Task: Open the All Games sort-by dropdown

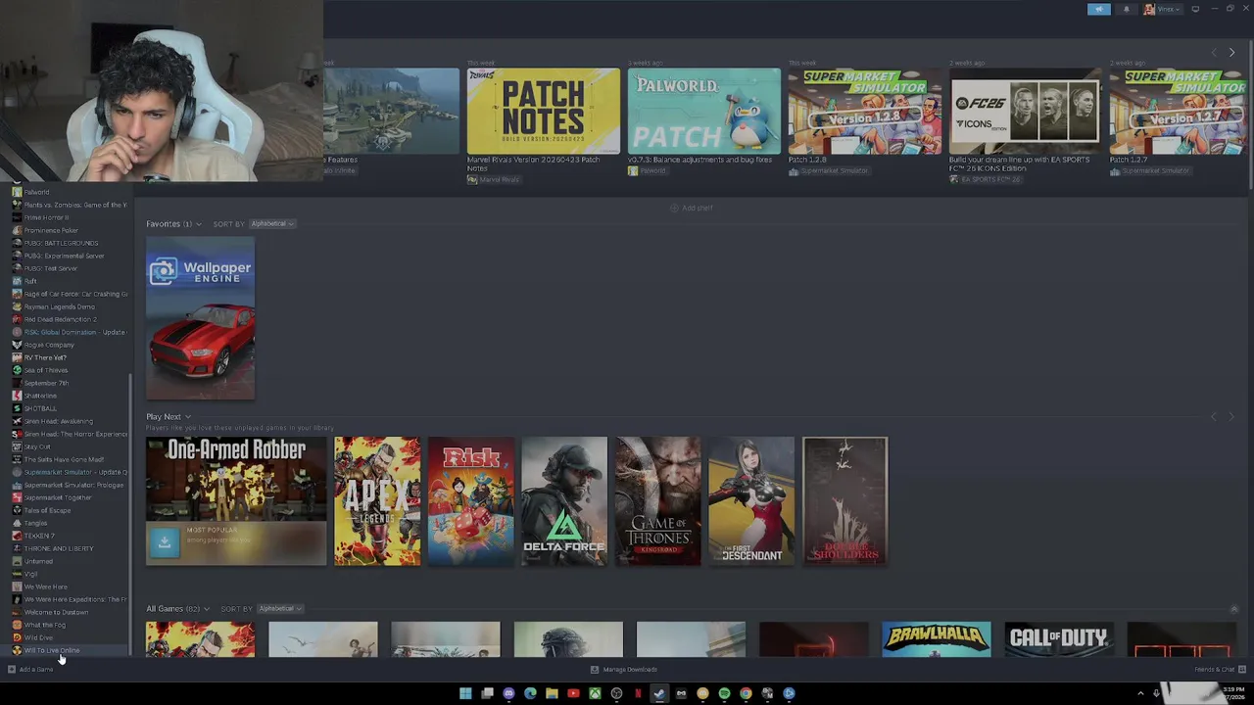Action: tap(280, 609)
